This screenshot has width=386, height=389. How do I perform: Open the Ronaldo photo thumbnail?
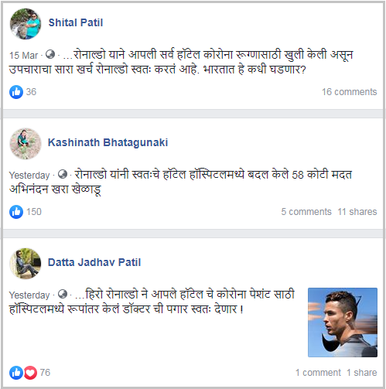pyautogui.click(x=343, y=322)
